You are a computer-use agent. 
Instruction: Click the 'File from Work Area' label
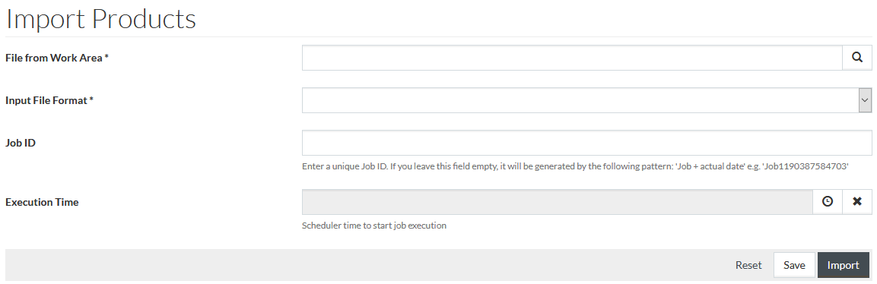tap(57, 58)
